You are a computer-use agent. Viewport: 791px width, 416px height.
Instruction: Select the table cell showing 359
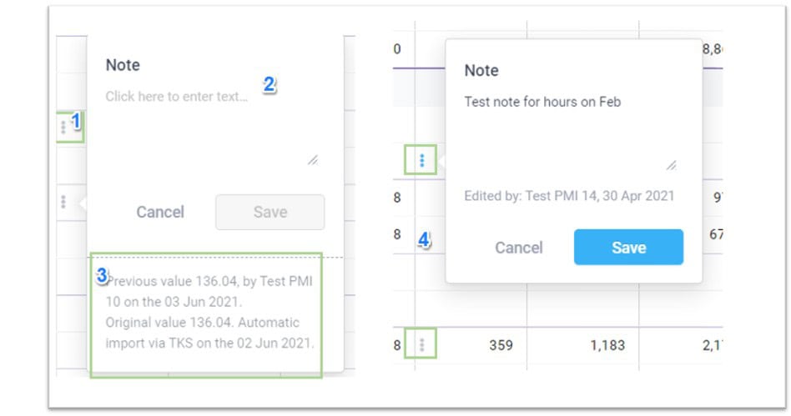501,345
